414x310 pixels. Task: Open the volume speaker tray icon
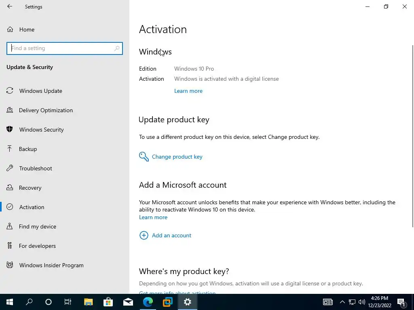click(x=362, y=302)
